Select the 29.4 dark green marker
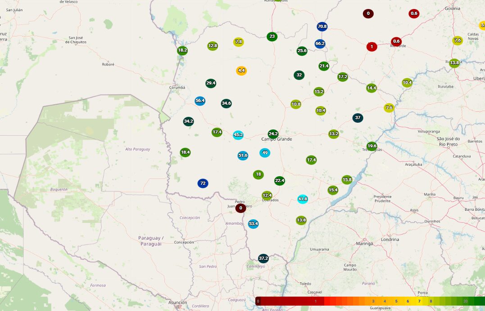This screenshot has width=485, height=311. click(x=211, y=83)
